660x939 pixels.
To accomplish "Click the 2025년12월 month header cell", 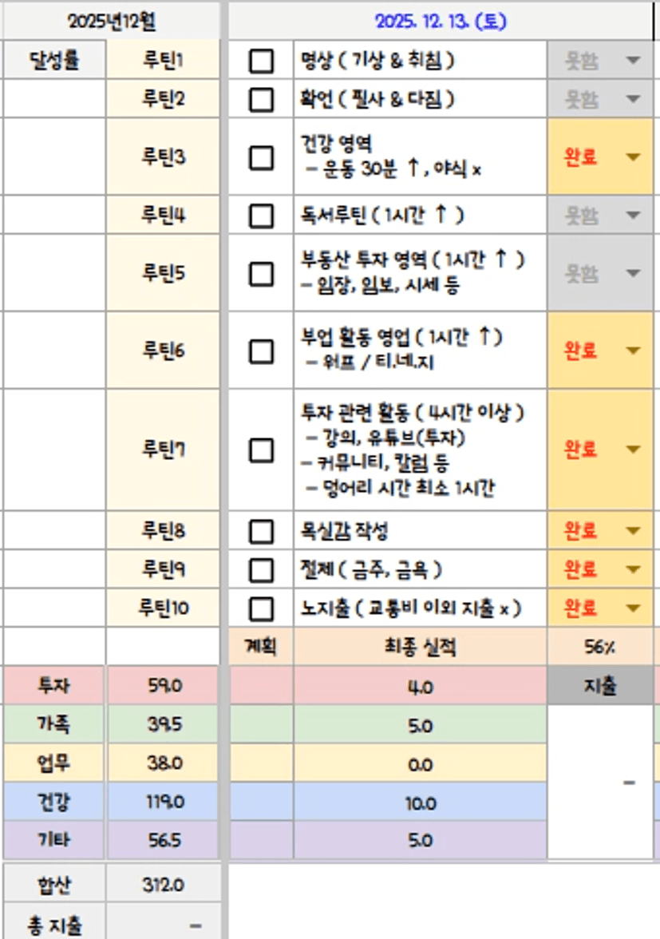I will 112,21.
